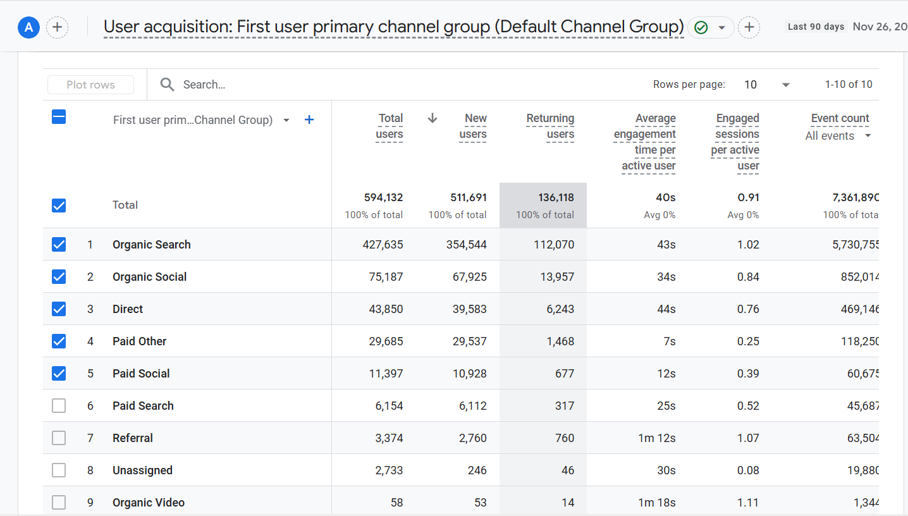Open the "All events" dropdown under Event count
The image size is (908, 516).
point(867,135)
